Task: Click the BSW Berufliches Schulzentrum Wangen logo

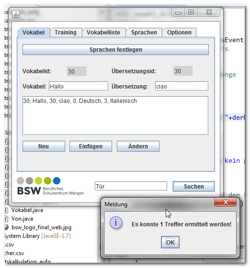Action: tap(50, 186)
